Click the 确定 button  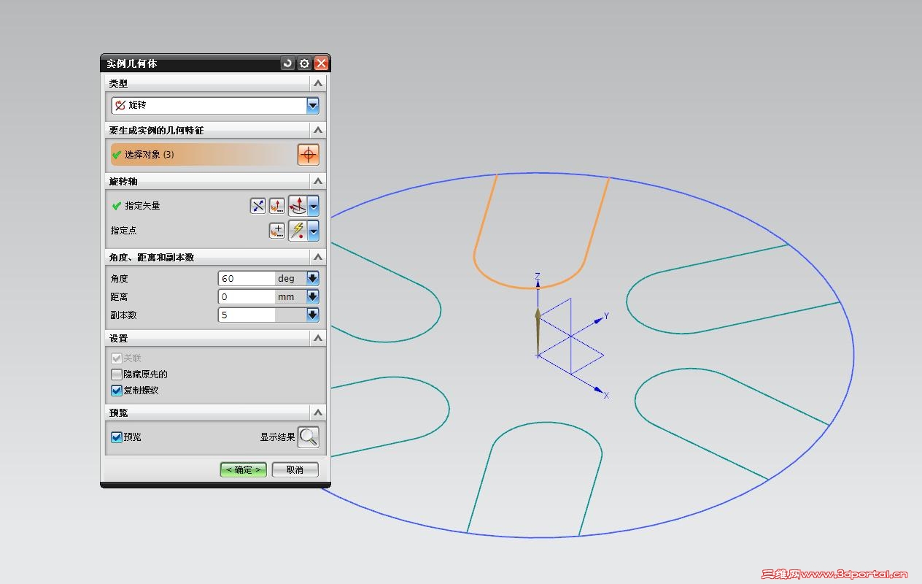(244, 469)
